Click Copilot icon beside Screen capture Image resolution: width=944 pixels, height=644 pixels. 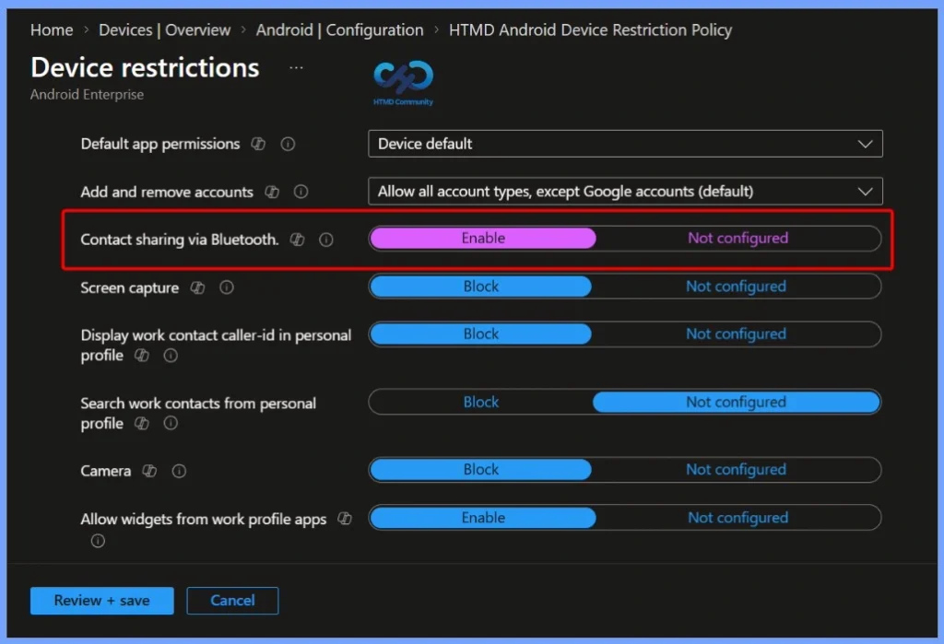[x=197, y=287]
